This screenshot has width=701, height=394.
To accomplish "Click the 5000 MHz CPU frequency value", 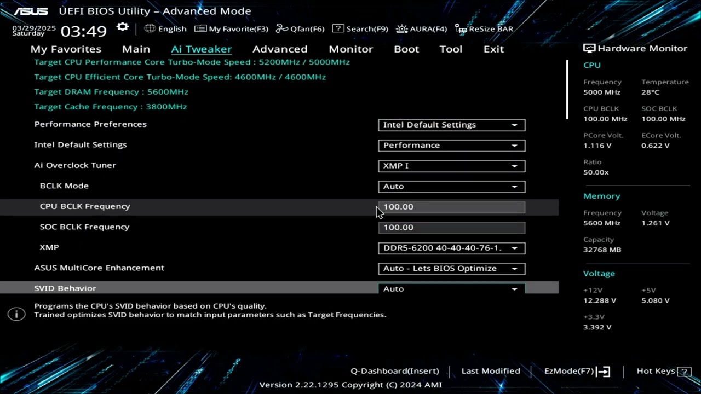I will [602, 92].
